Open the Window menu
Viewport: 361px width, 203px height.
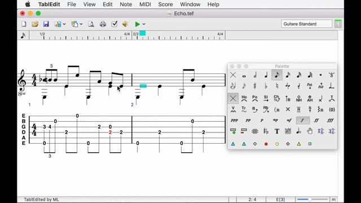[190, 5]
